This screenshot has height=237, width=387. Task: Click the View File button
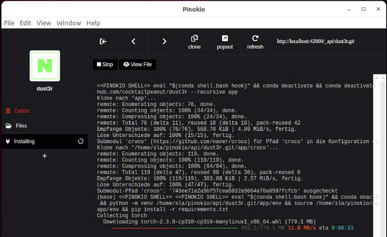point(138,64)
